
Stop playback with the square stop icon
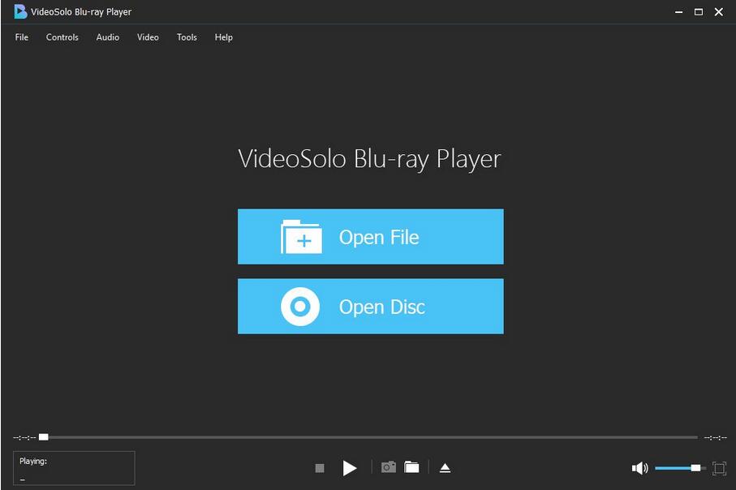pos(320,468)
